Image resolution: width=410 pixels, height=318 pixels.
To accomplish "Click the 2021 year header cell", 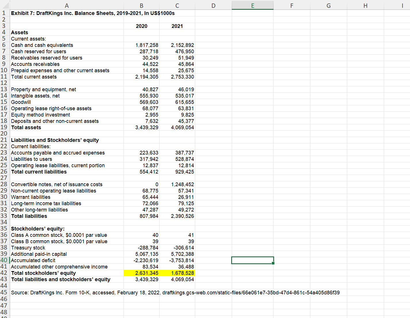I will point(177,26).
